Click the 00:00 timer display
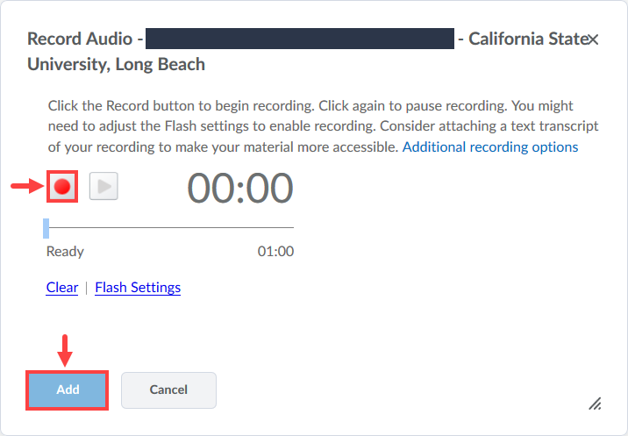The width and height of the screenshot is (628, 436). coord(239,188)
